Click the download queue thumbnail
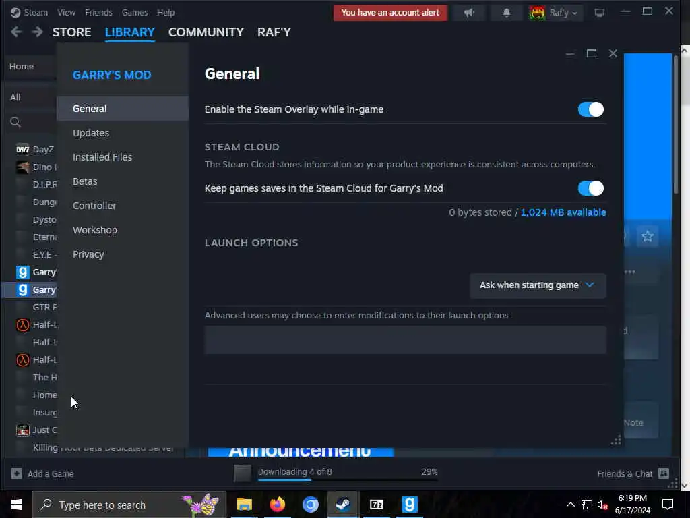This screenshot has height=518, width=690. pyautogui.click(x=242, y=473)
